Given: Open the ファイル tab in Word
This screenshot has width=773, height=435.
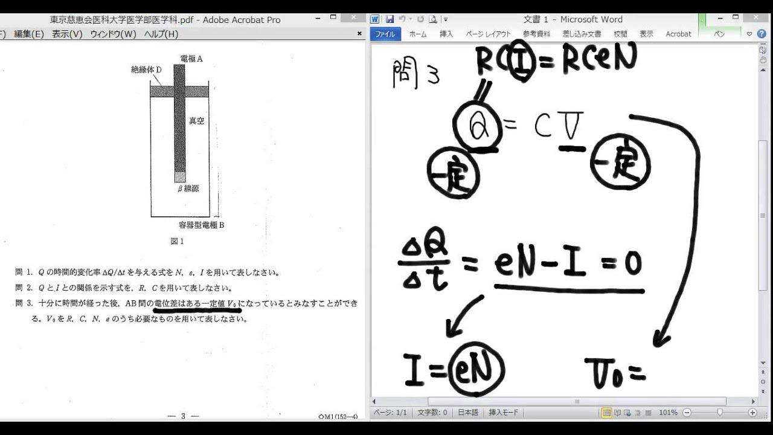Looking at the screenshot, I should (385, 34).
